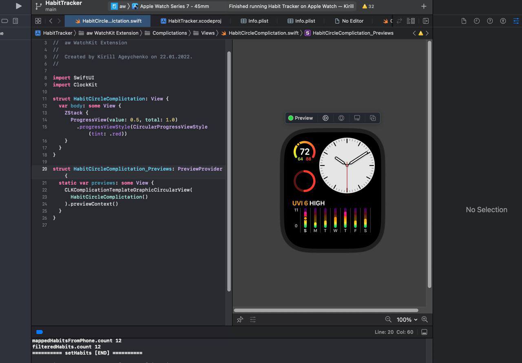The width and height of the screenshot is (522, 363).
Task: Go back to previous file in editor
Action: tap(51, 21)
